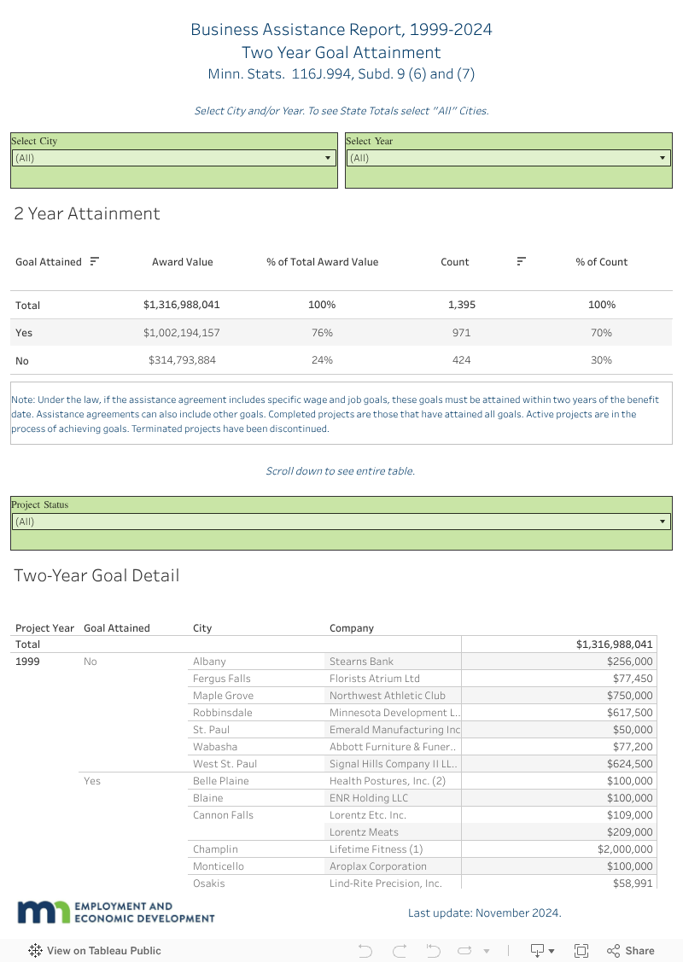This screenshot has width=683, height=962.
Task: Open the Select Year dropdown
Action: (509, 158)
